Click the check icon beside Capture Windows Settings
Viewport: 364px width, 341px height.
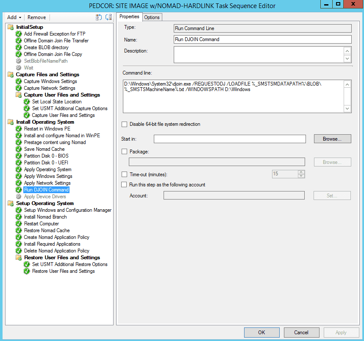click(19, 81)
